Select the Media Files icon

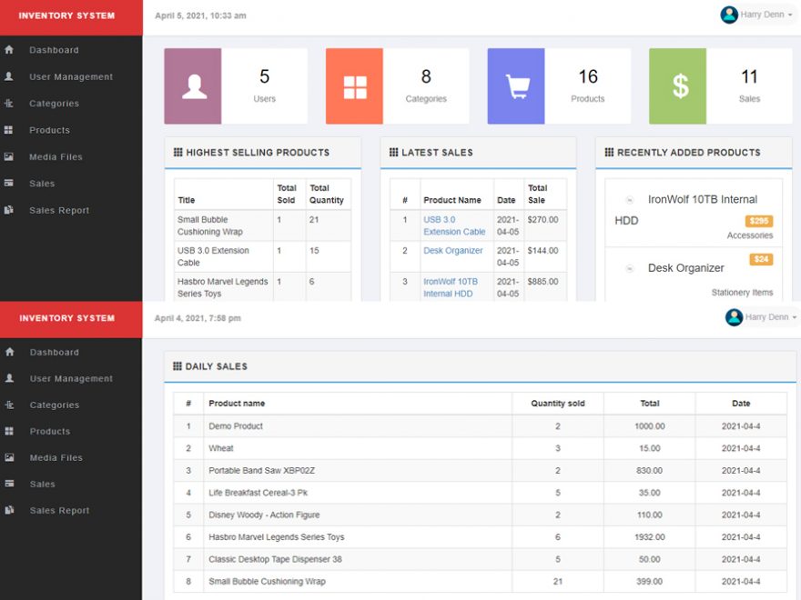pyautogui.click(x=11, y=156)
